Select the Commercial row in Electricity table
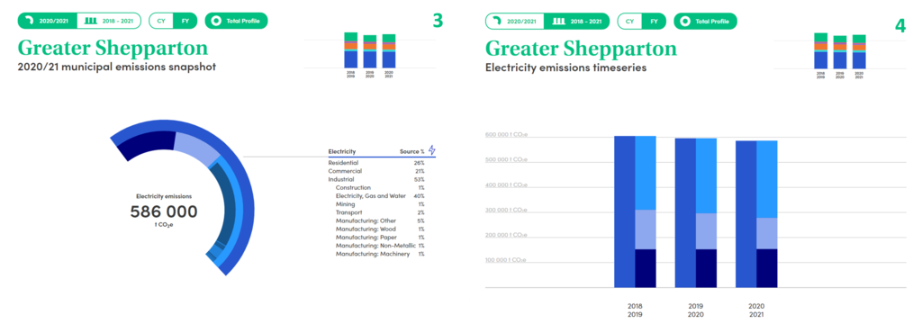 coord(376,171)
